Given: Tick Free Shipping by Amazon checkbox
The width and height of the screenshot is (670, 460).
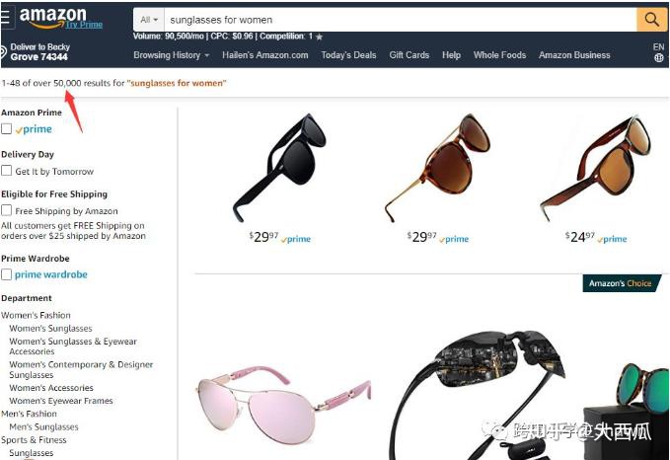Looking at the screenshot, I should coord(6,210).
